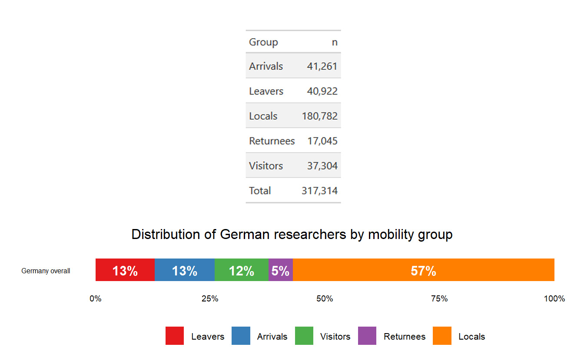This screenshot has height=347, width=584.
Task: Click the purple Returnees legend swatch
Action: click(x=367, y=336)
